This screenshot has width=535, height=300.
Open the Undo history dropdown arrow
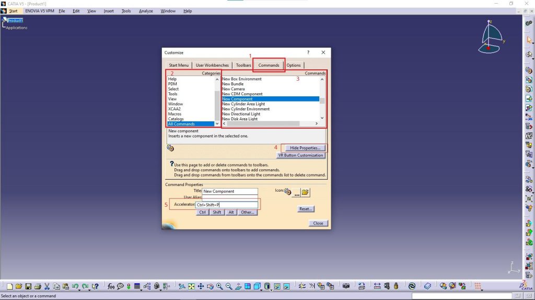[79, 290]
